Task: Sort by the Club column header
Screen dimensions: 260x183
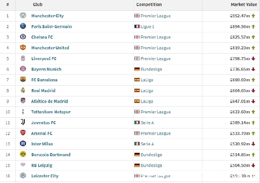Action: pyautogui.click(x=38, y=4)
